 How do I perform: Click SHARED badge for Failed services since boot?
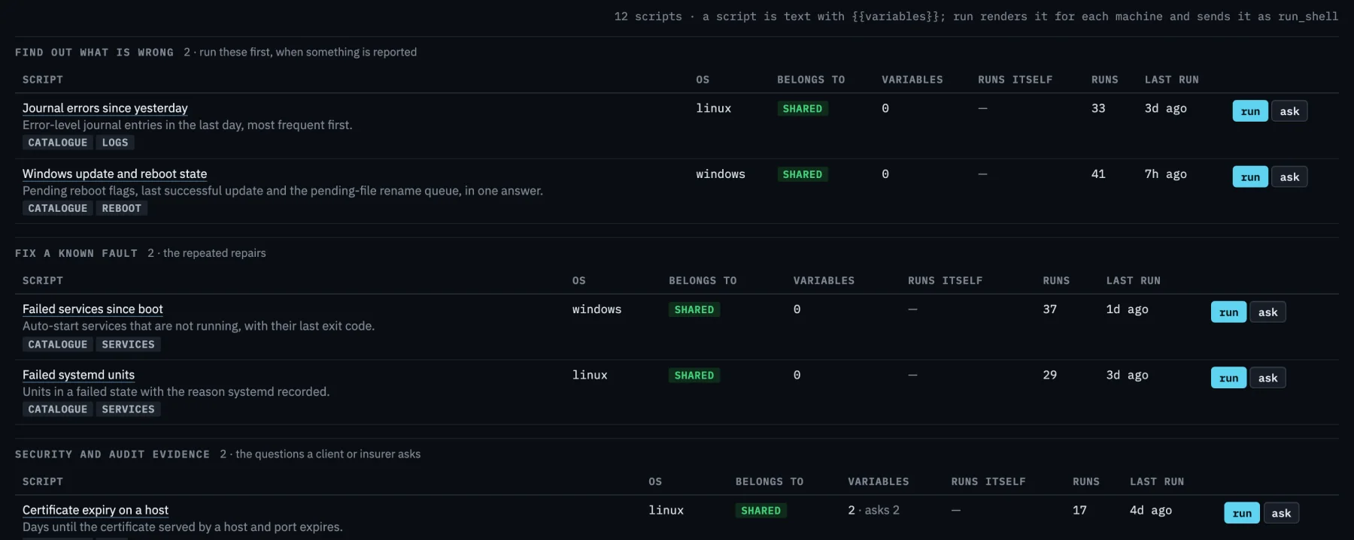click(x=694, y=309)
